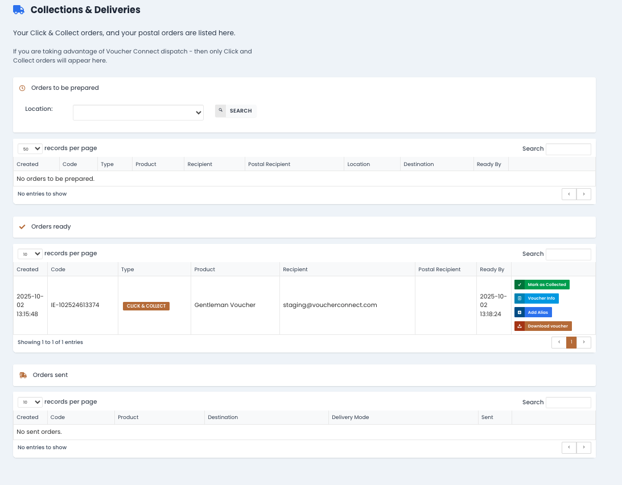
Task: Click the truck icon beside Orders sent
Action: click(x=23, y=375)
